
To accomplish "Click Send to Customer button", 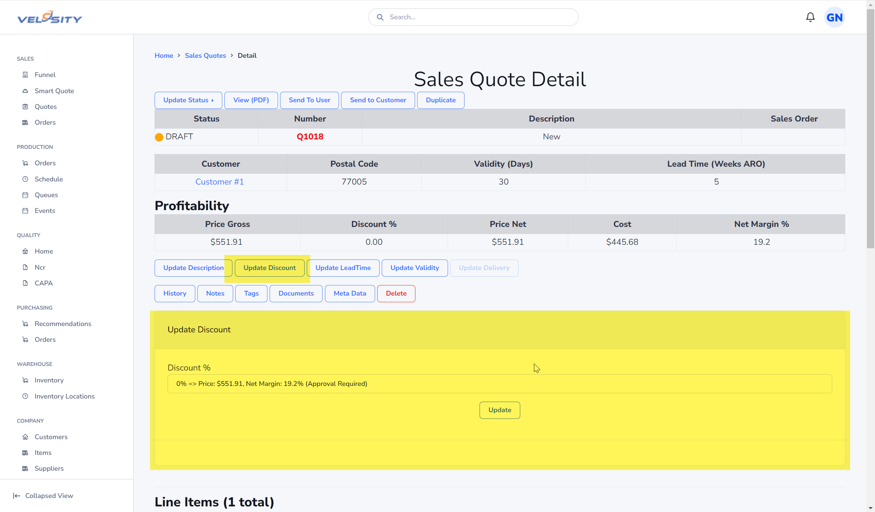I will click(x=378, y=100).
